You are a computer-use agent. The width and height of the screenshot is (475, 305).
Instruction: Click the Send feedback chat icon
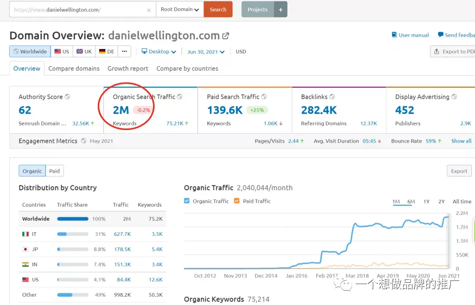coord(441,35)
